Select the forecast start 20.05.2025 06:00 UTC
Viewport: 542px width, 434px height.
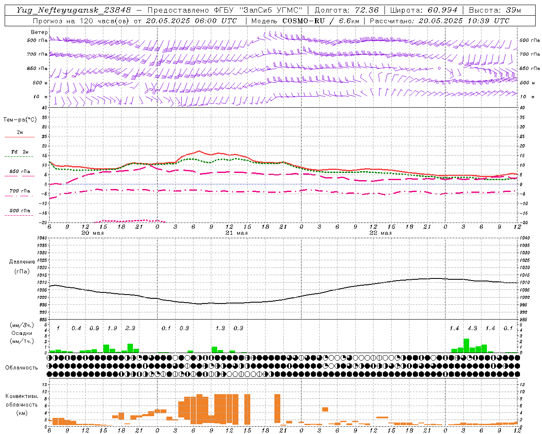coord(191,21)
